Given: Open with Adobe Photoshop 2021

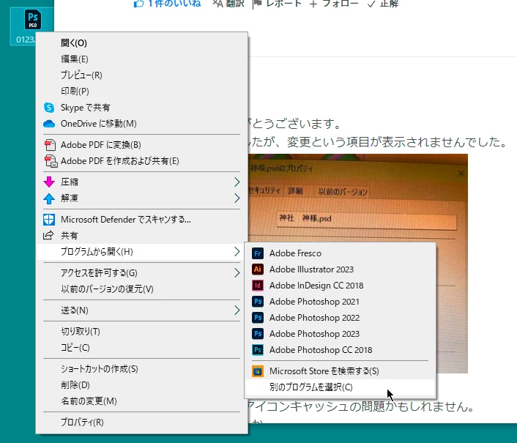Looking at the screenshot, I should pos(341,302).
